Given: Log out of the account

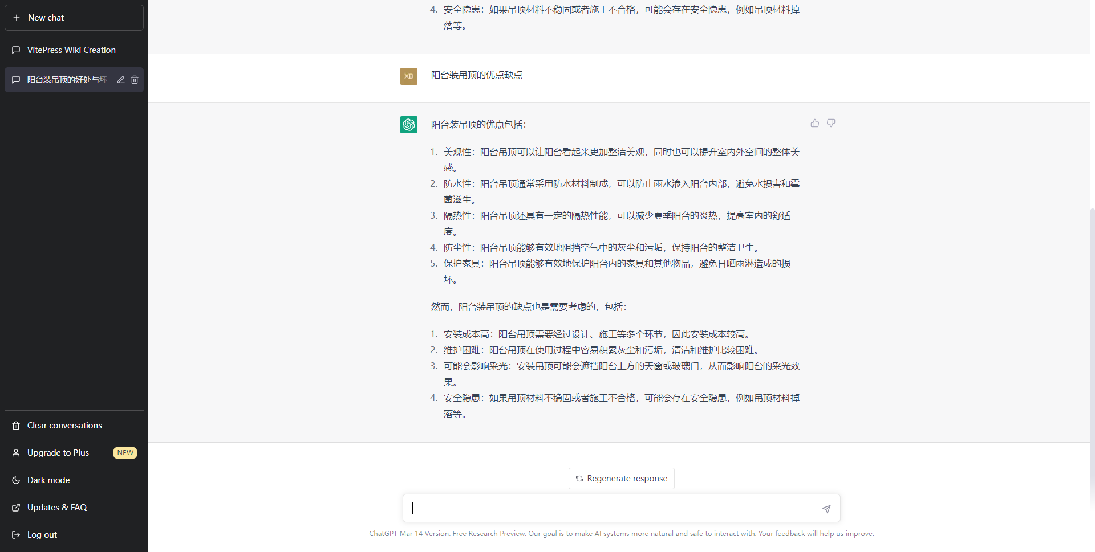Looking at the screenshot, I should 42,535.
